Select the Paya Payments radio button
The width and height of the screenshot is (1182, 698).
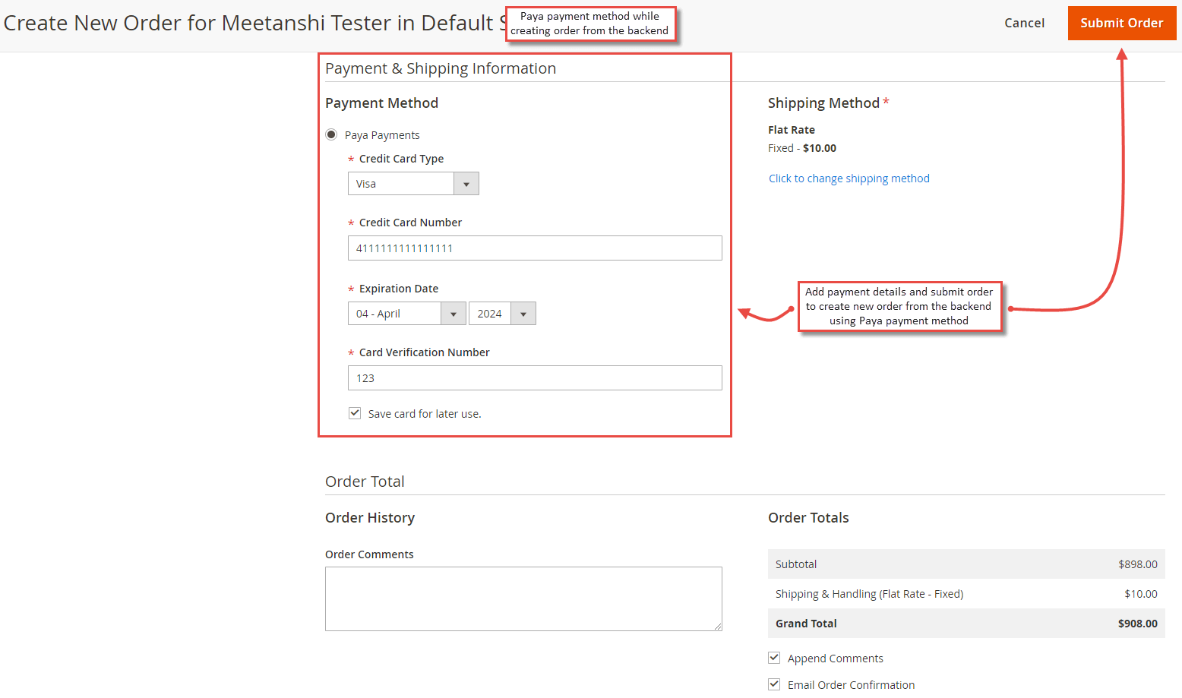click(x=331, y=134)
